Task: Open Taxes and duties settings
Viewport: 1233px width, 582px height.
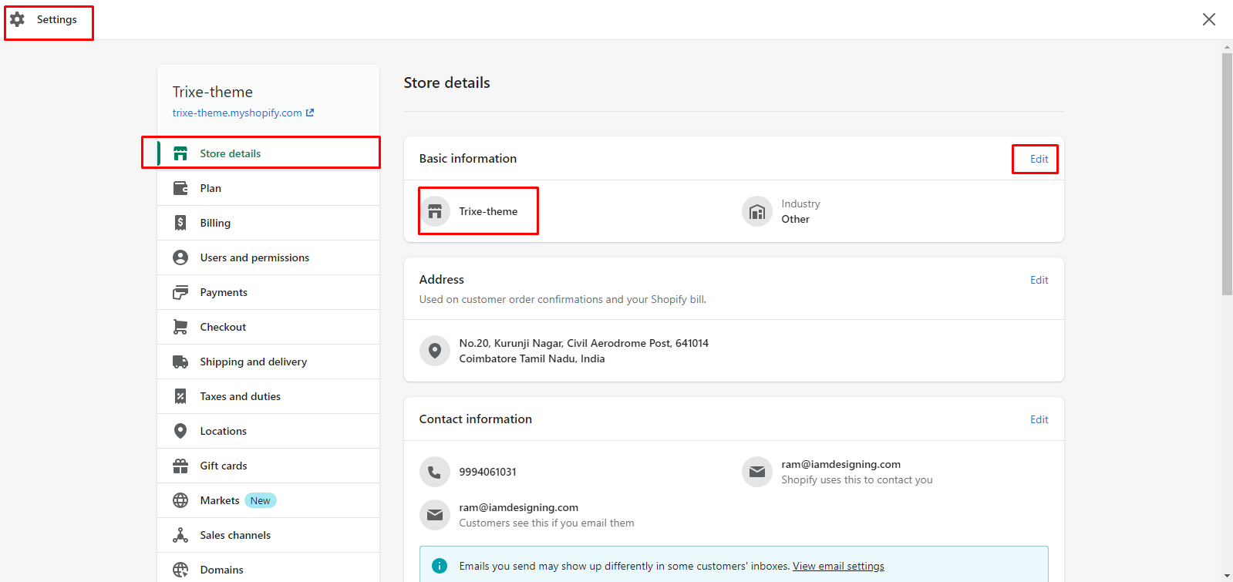Action: (x=268, y=396)
